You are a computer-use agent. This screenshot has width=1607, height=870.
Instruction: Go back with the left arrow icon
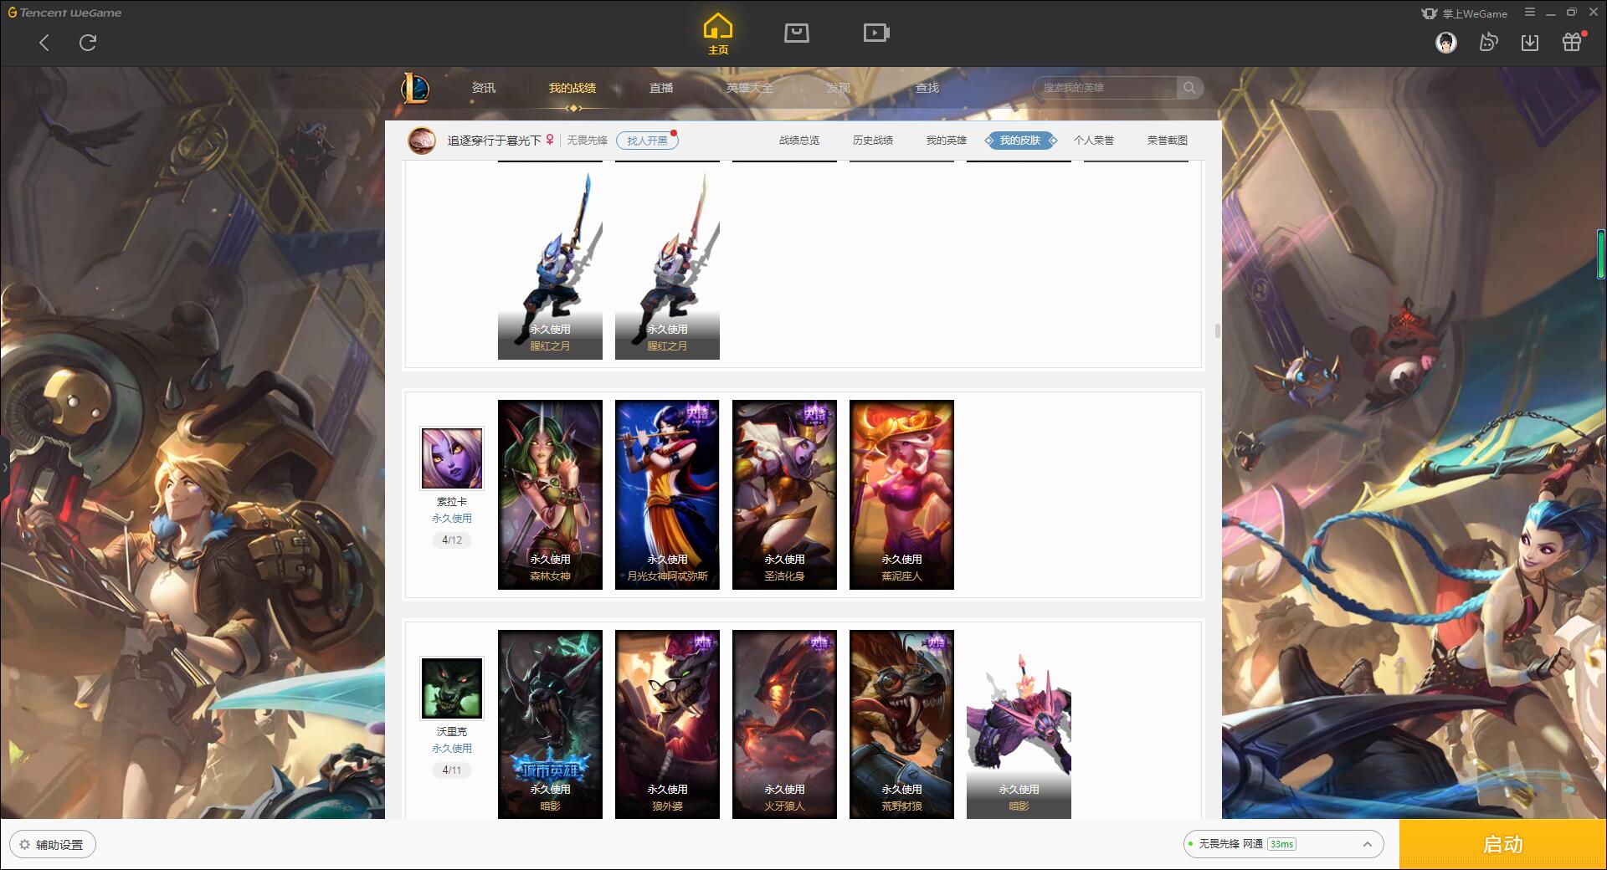coord(44,43)
